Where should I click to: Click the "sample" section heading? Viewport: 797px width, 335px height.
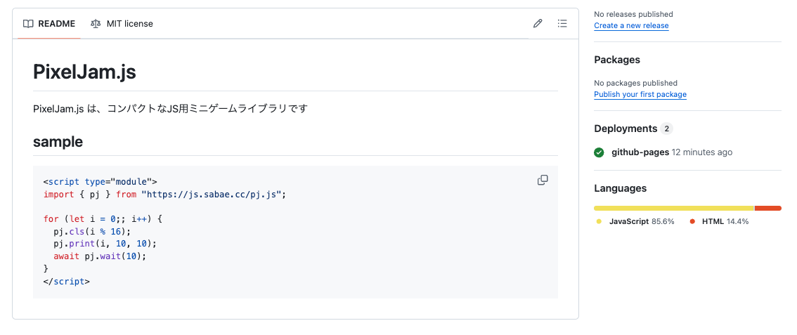point(58,142)
